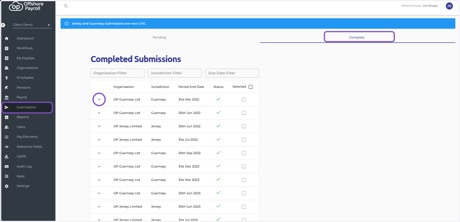Screen dimensions: 460x222
Task: Tick the Selected select-all checkbox
Action: tap(251, 87)
